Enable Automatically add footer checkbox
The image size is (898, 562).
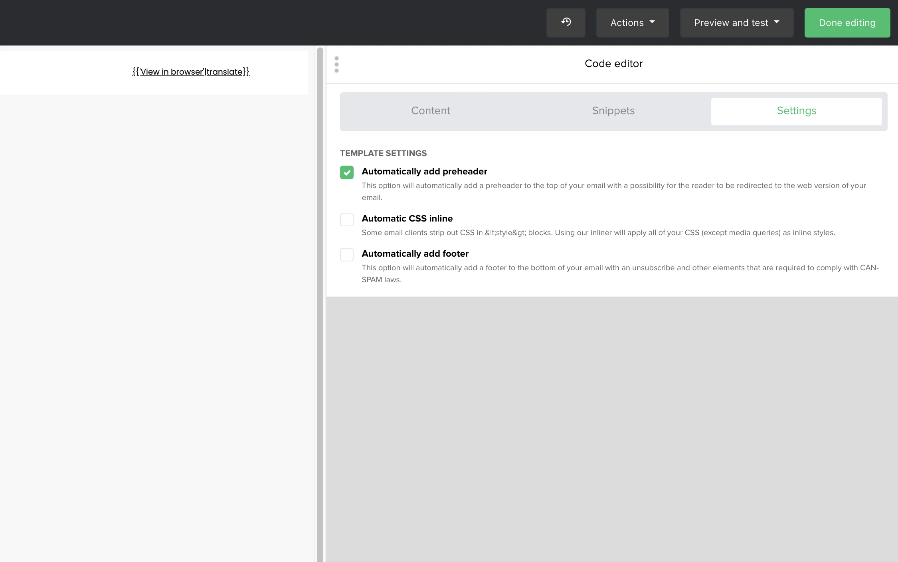coord(346,255)
